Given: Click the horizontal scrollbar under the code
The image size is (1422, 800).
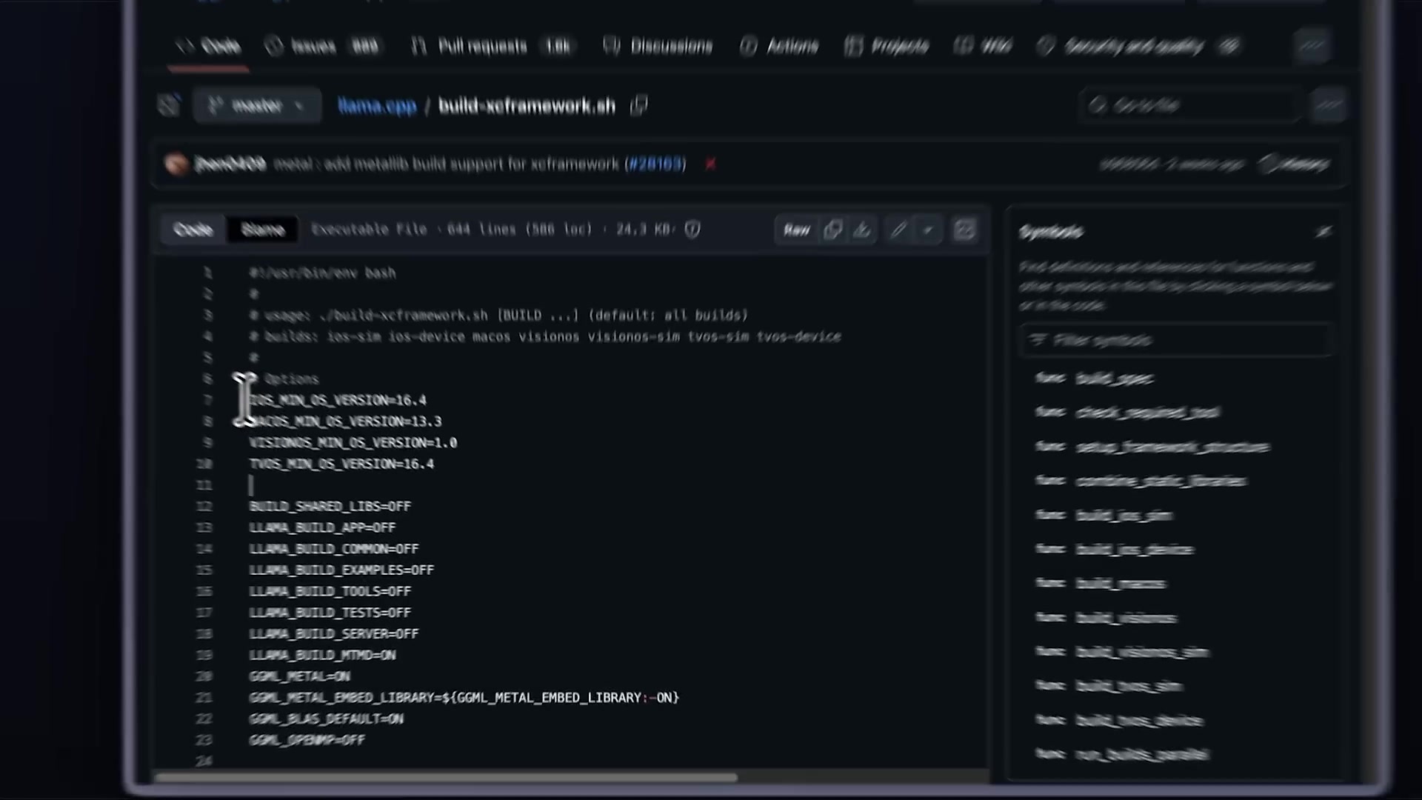Looking at the screenshot, I should [447, 777].
